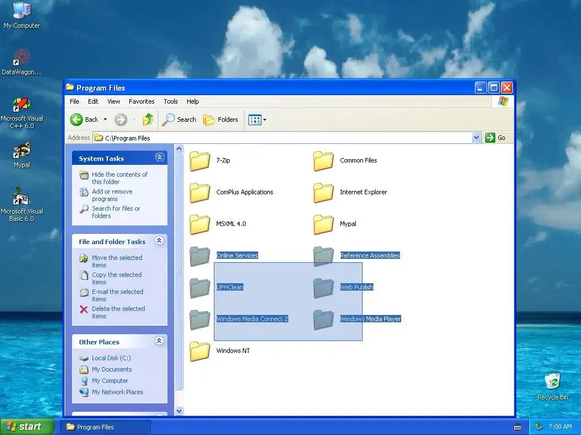This screenshot has height=435, width=581.
Task: Select the Mypal folder icon in window
Action: click(x=323, y=224)
